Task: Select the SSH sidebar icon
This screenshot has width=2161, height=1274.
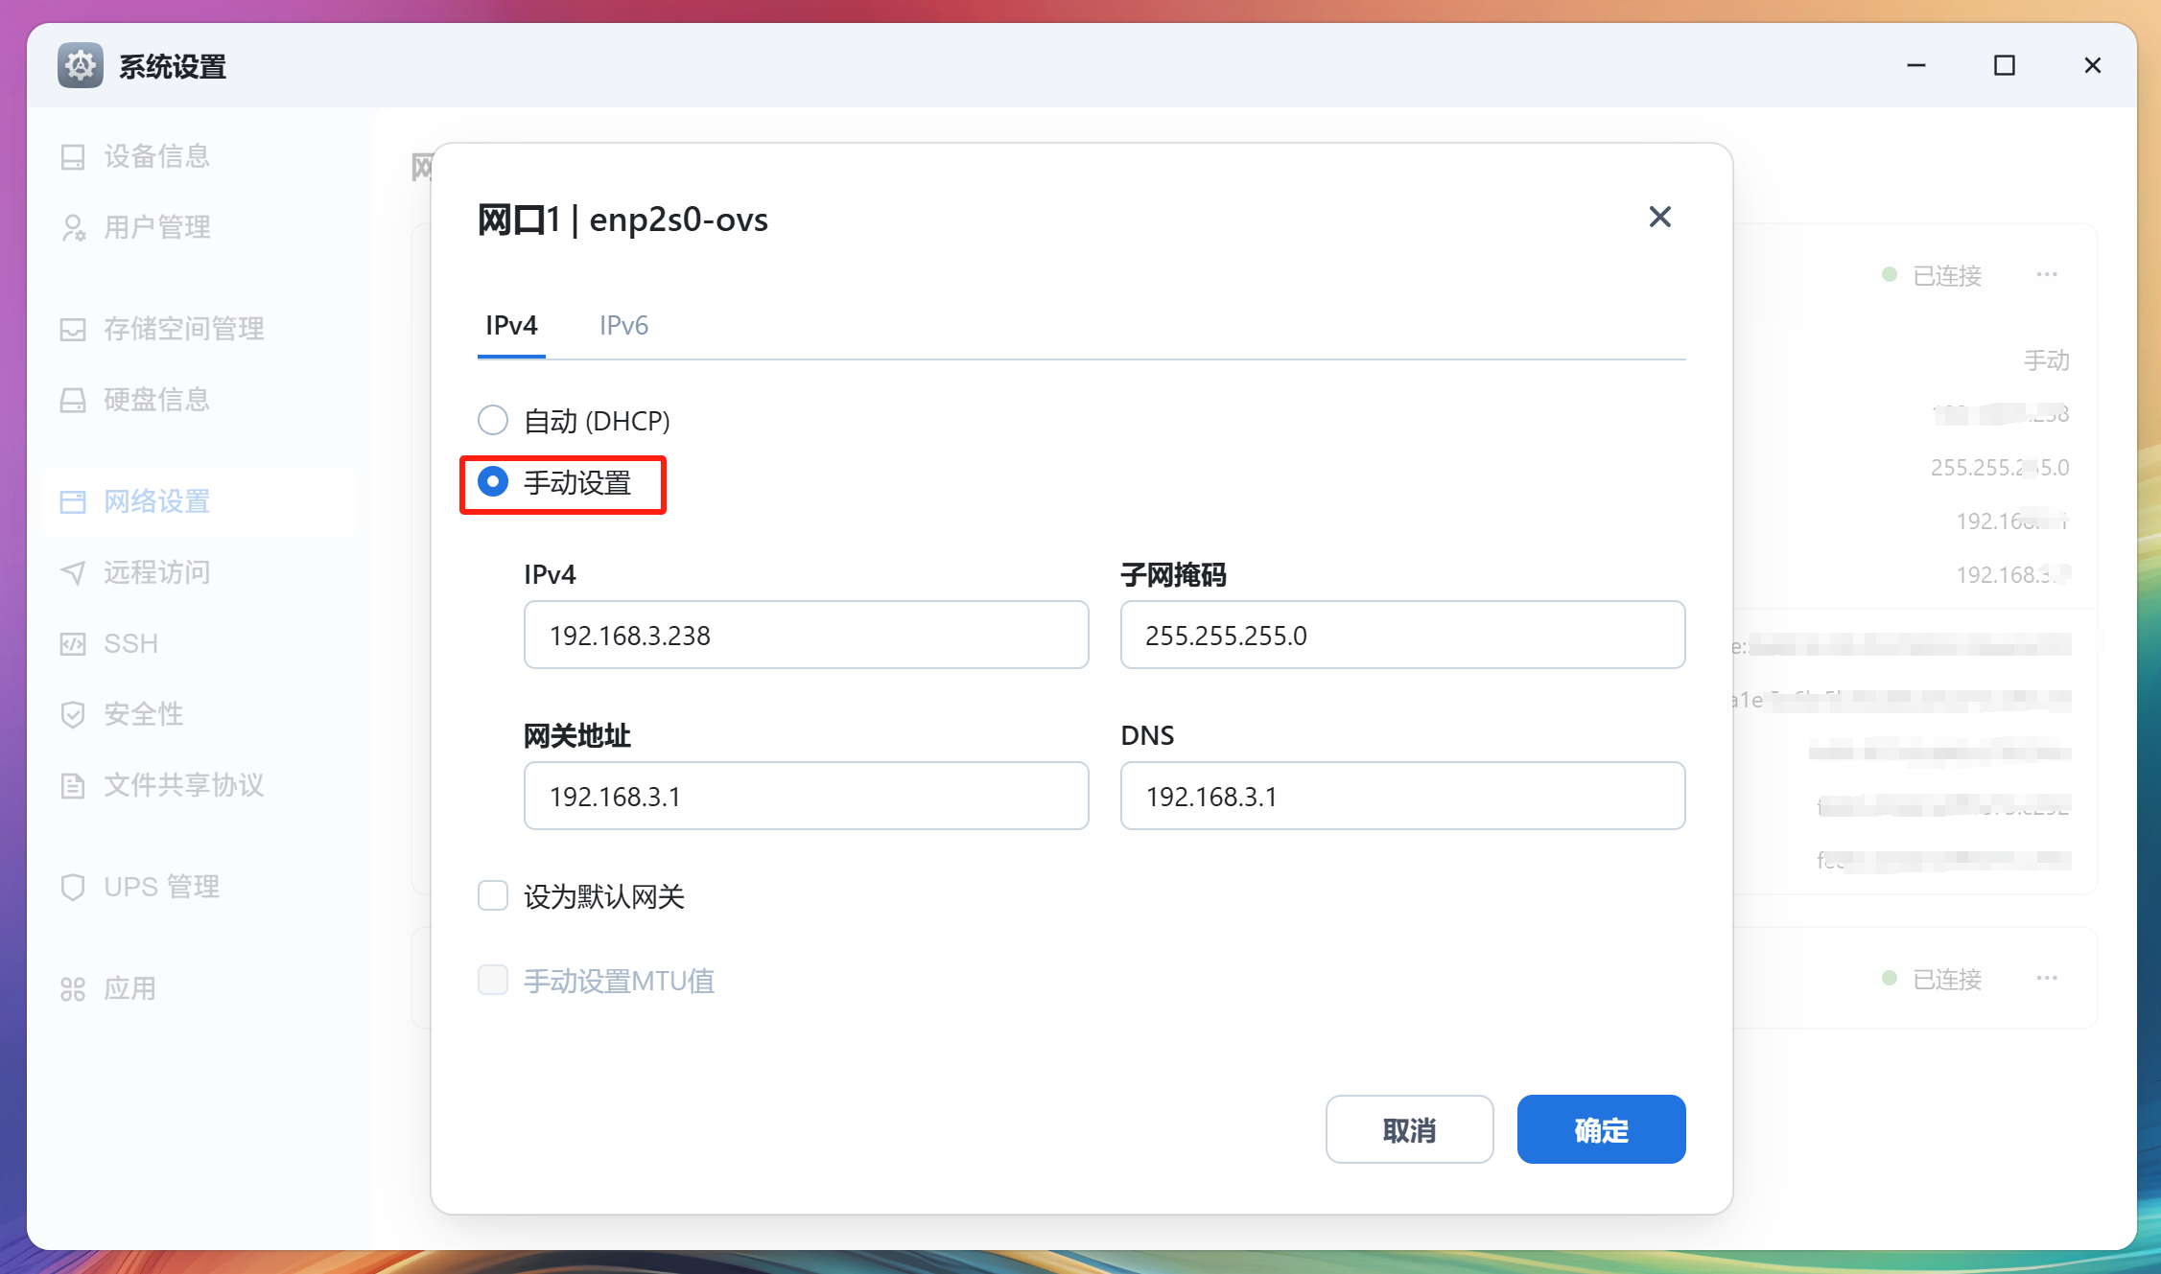Action: pos(129,643)
